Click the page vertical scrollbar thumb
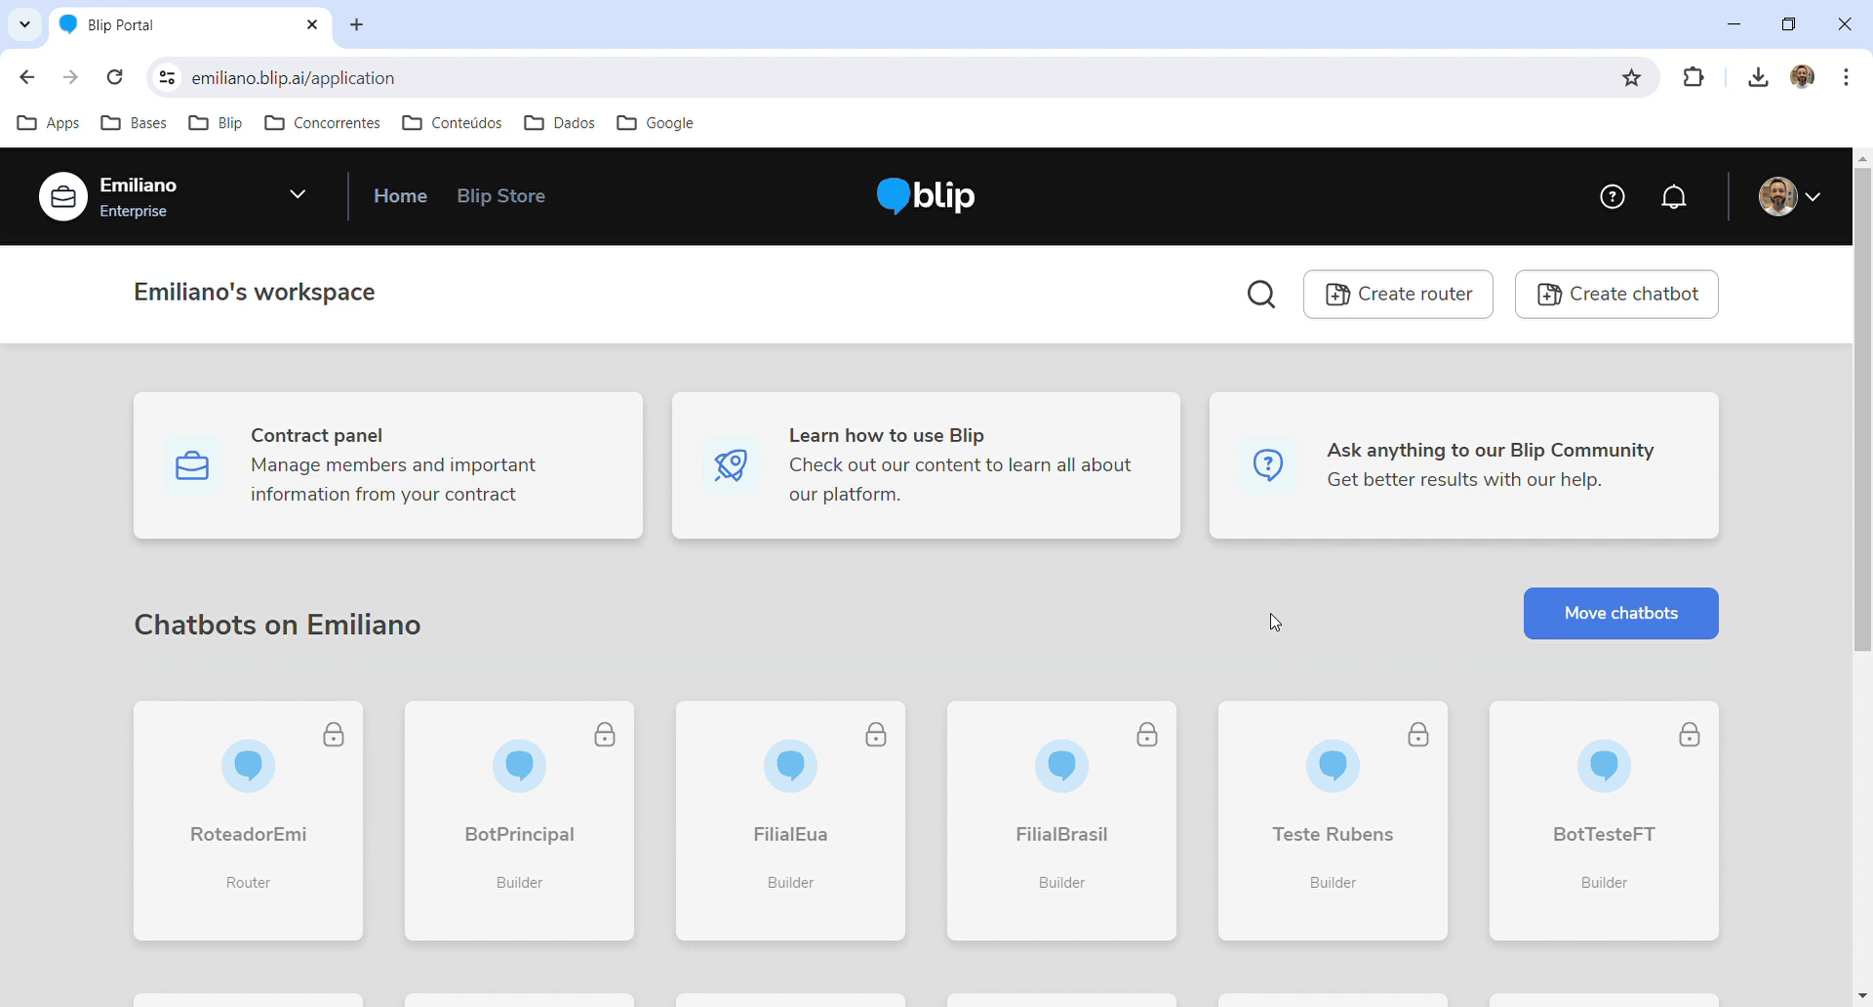The width and height of the screenshot is (1873, 1007). point(1862,410)
